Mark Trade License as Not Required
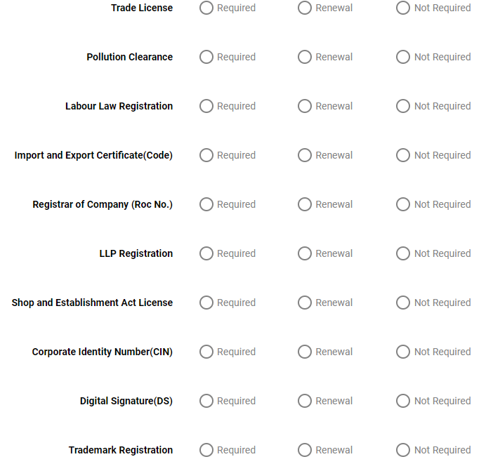This screenshot has height=471, width=493. tap(403, 8)
